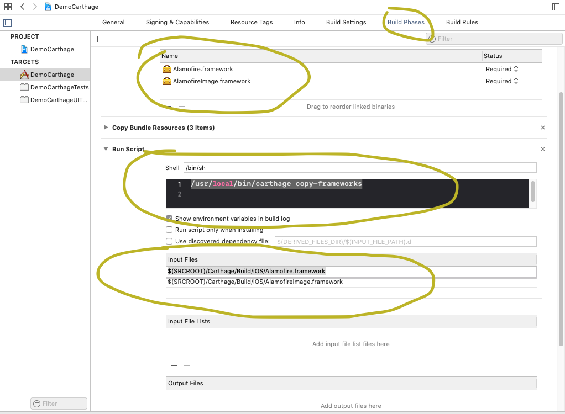Select the AlamofireImage.framework input file path

point(255,282)
